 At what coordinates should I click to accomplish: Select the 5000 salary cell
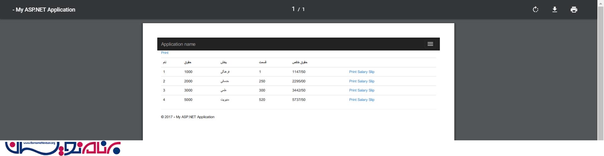click(x=188, y=100)
